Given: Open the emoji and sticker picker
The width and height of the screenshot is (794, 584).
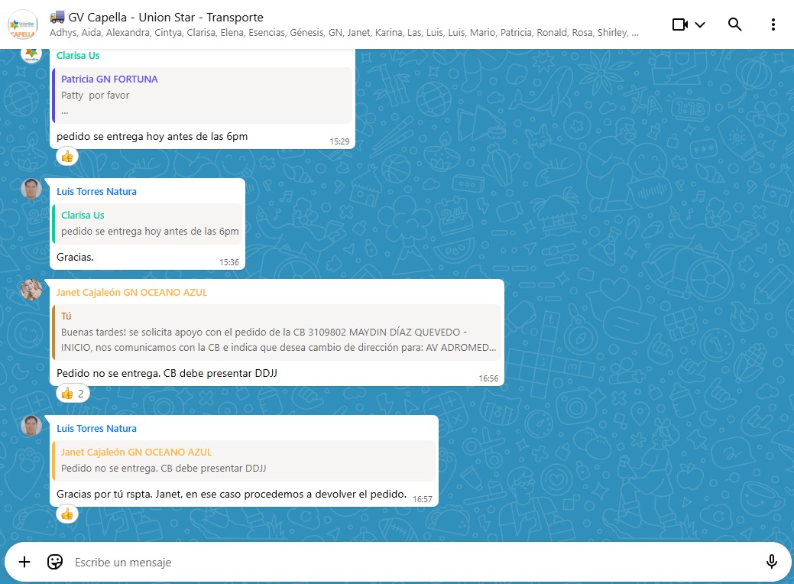Looking at the screenshot, I should point(55,562).
